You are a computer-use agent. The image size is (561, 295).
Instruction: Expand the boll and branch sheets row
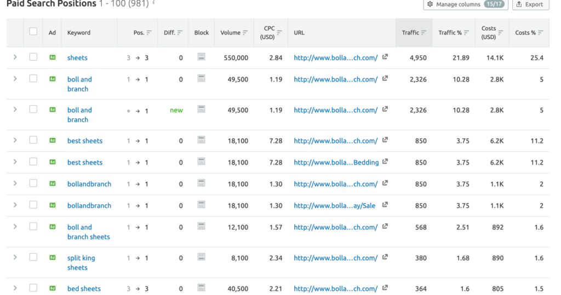[x=15, y=227]
